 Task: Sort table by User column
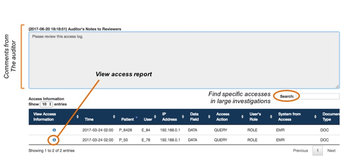149,117
